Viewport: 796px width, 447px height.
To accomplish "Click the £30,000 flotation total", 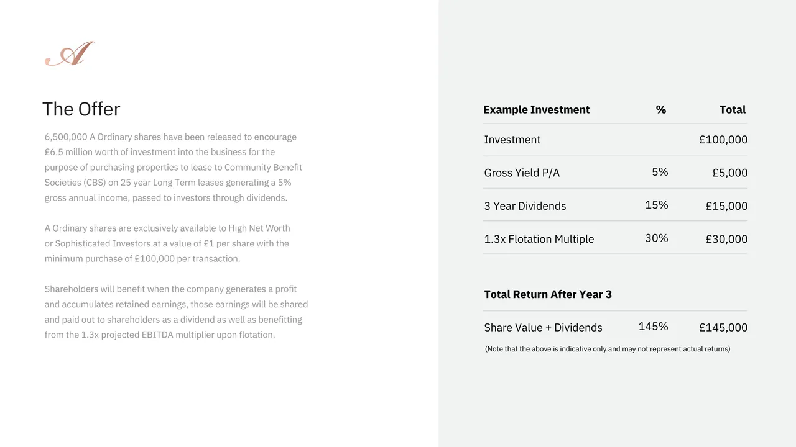I will 726,239.
